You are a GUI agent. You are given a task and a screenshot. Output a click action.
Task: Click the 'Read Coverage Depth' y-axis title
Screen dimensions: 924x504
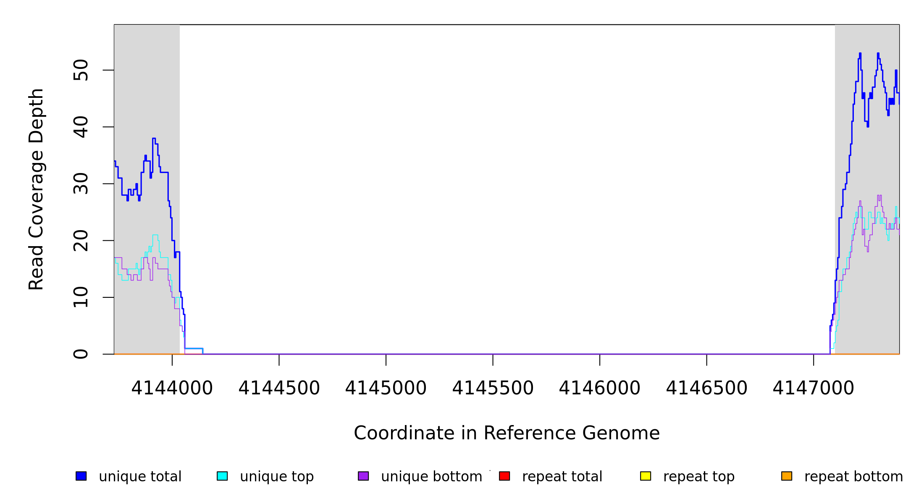click(x=37, y=189)
